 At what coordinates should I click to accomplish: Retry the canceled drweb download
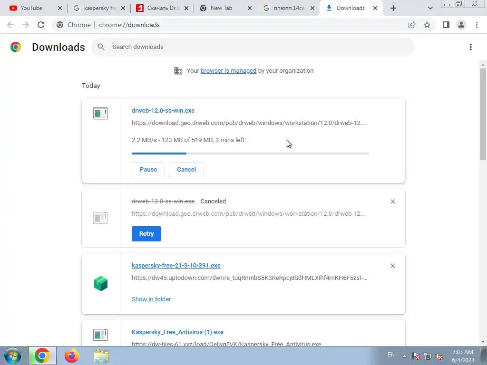tap(146, 234)
